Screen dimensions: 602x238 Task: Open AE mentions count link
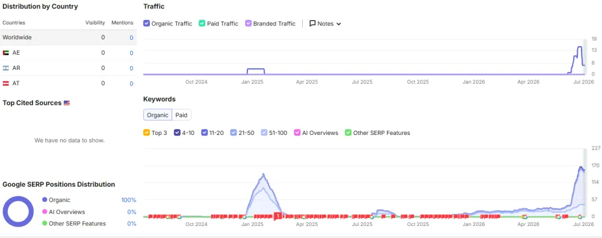[x=131, y=53]
